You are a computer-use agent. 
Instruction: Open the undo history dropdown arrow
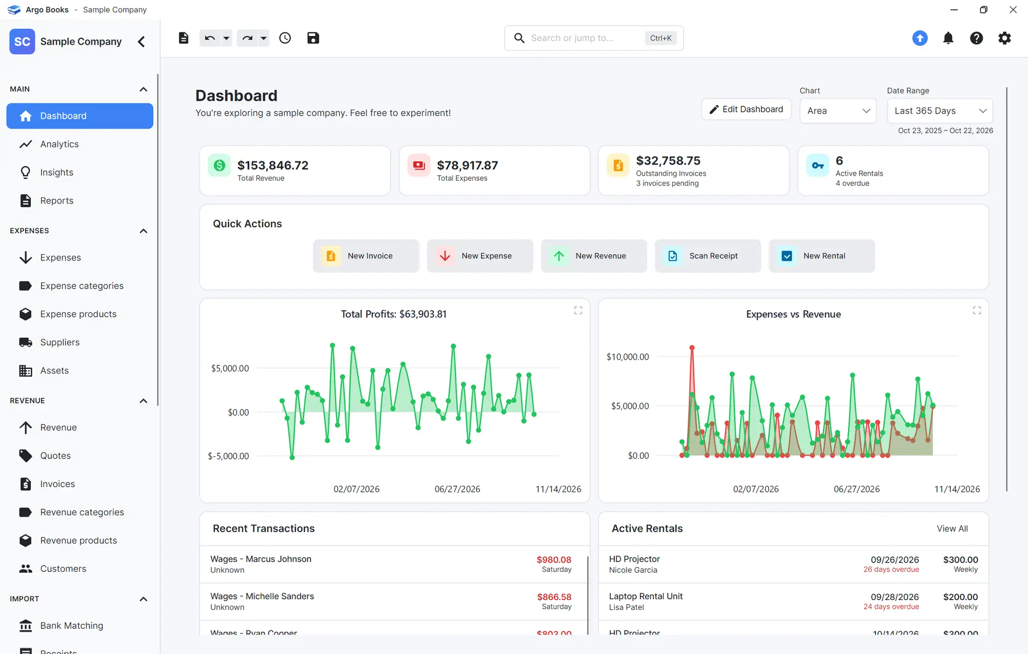click(226, 38)
